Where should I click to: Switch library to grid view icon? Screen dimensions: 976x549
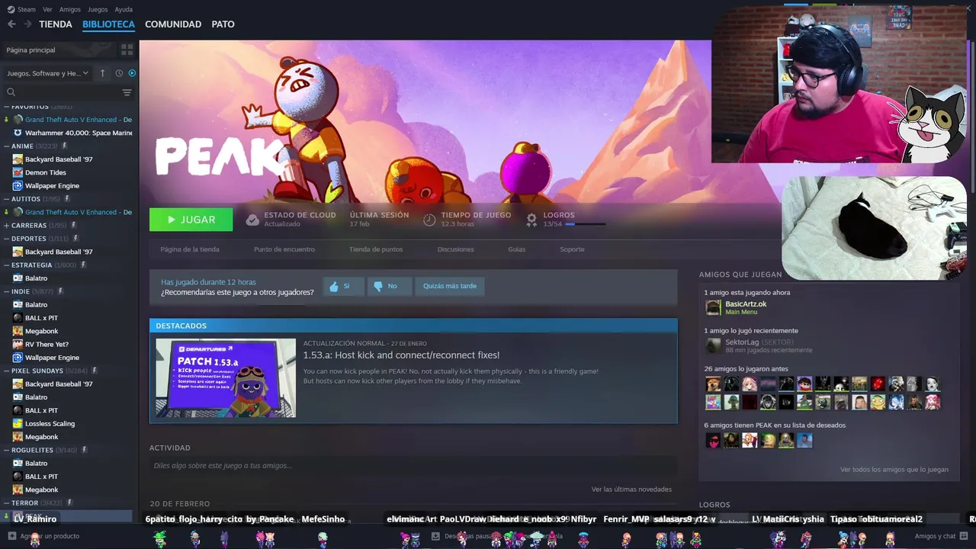(x=127, y=50)
